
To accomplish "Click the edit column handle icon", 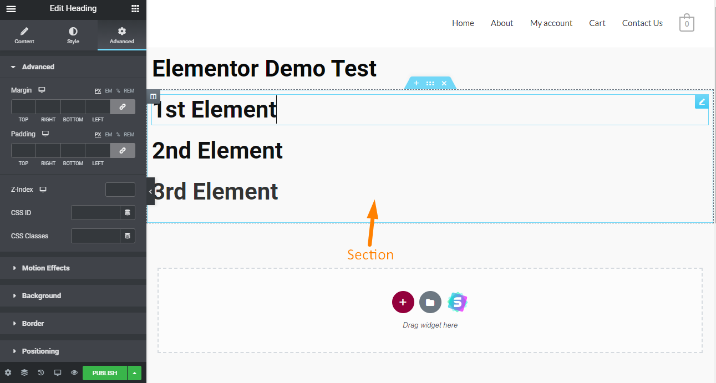I will [154, 96].
